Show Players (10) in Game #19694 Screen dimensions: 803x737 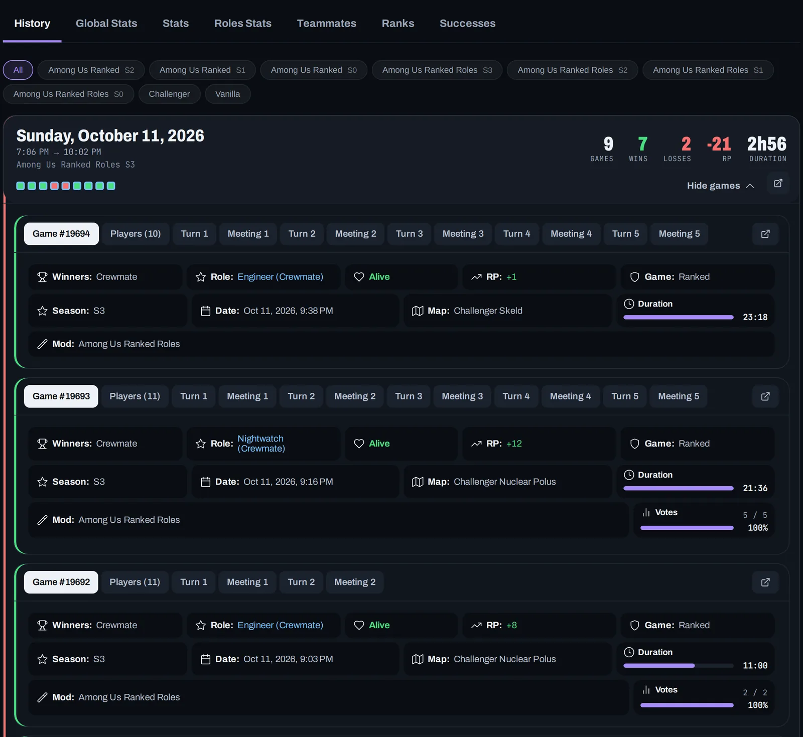point(136,234)
